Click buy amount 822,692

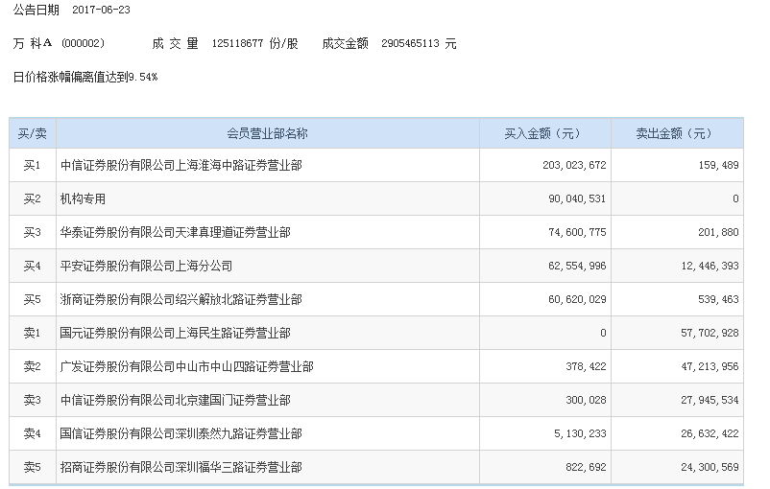pos(586,467)
